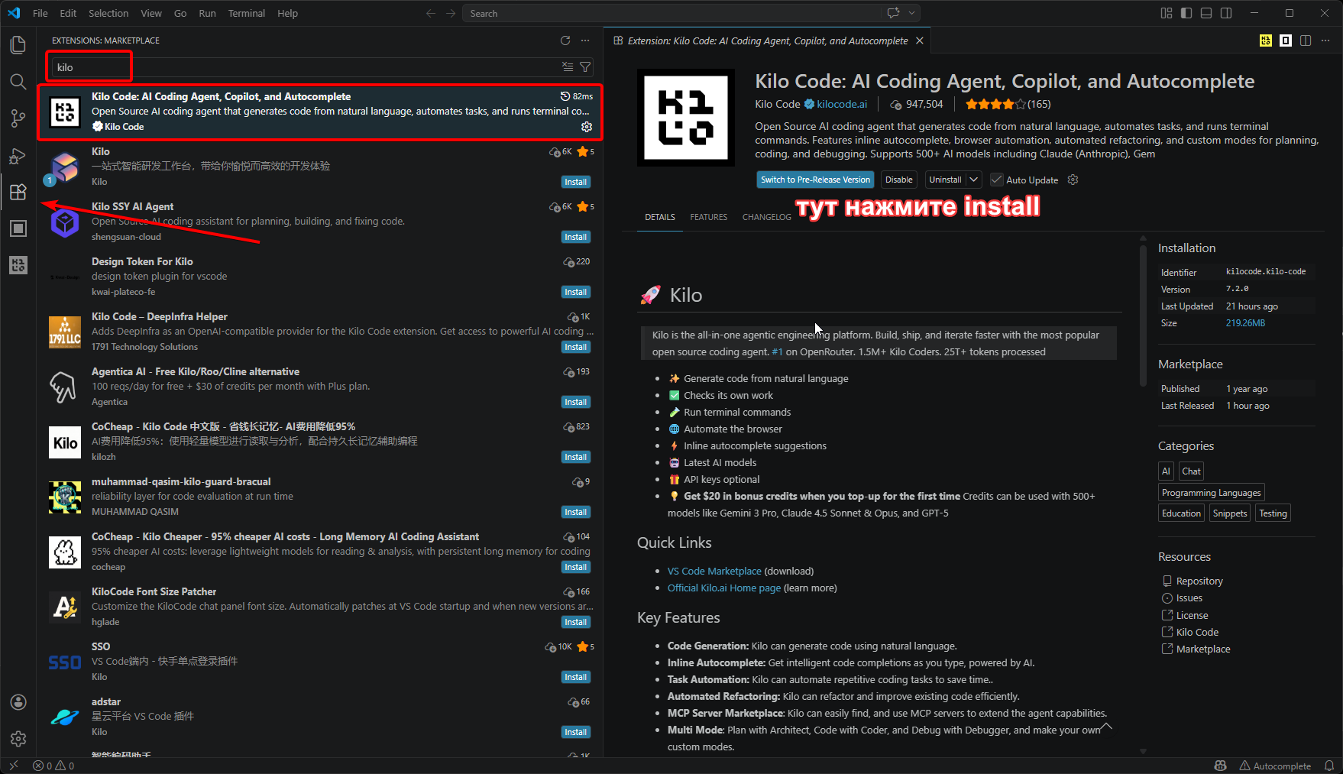1343x774 pixels.
Task: Open manage gear on Kilo Code list item
Action: tap(587, 127)
